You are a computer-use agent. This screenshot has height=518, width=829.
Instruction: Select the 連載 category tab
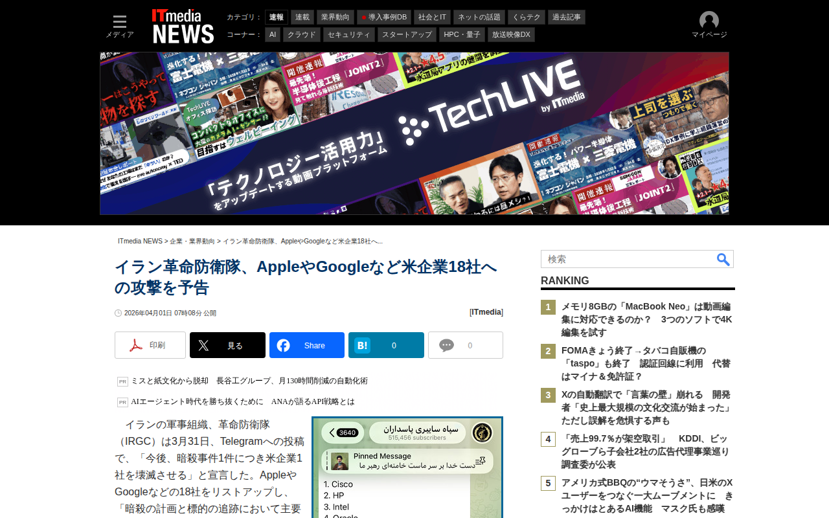(302, 17)
